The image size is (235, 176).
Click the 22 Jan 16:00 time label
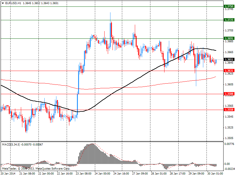coord(65,174)
